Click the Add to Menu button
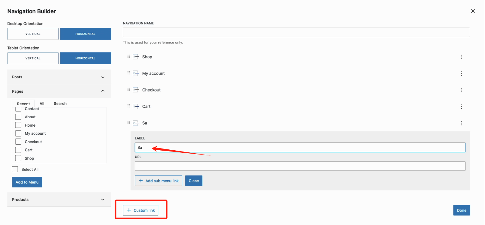The width and height of the screenshot is (485, 225). [x=27, y=182]
